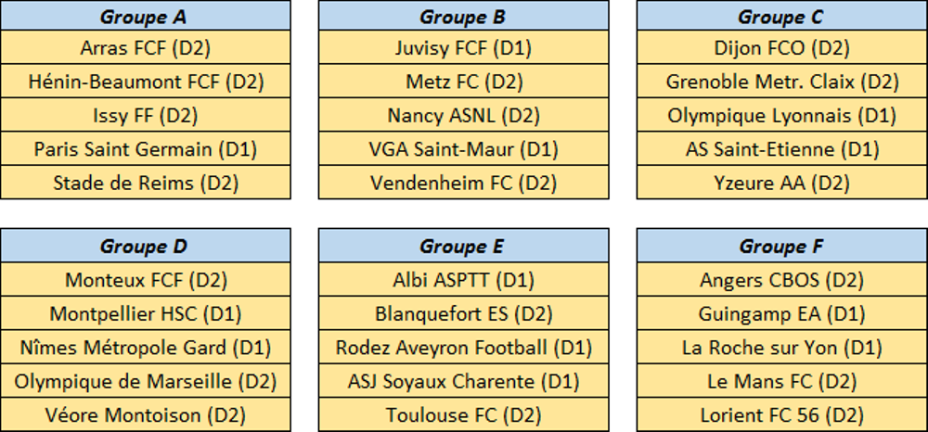Click the AS Saint-Etienne (D1) cell
The height and width of the screenshot is (432, 928).
tap(781, 148)
